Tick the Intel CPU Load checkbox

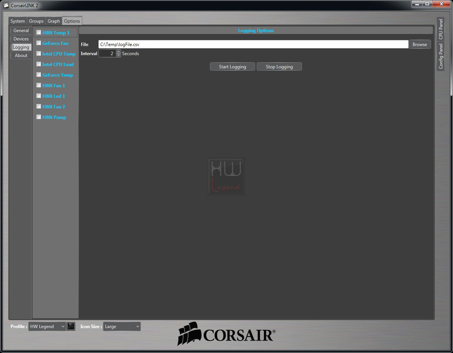coord(39,64)
